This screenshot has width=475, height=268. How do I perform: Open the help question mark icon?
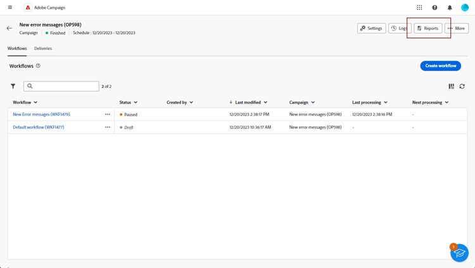[434, 8]
